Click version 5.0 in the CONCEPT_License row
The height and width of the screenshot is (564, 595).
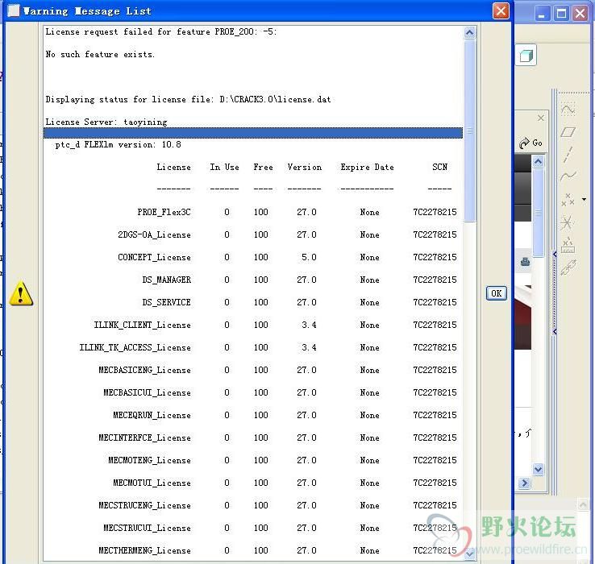[309, 257]
